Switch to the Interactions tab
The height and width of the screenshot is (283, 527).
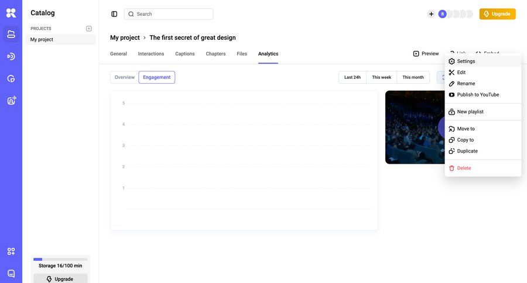151,54
